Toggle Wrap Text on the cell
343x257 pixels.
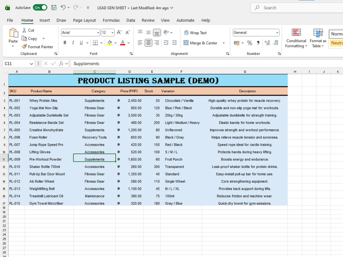196,33
